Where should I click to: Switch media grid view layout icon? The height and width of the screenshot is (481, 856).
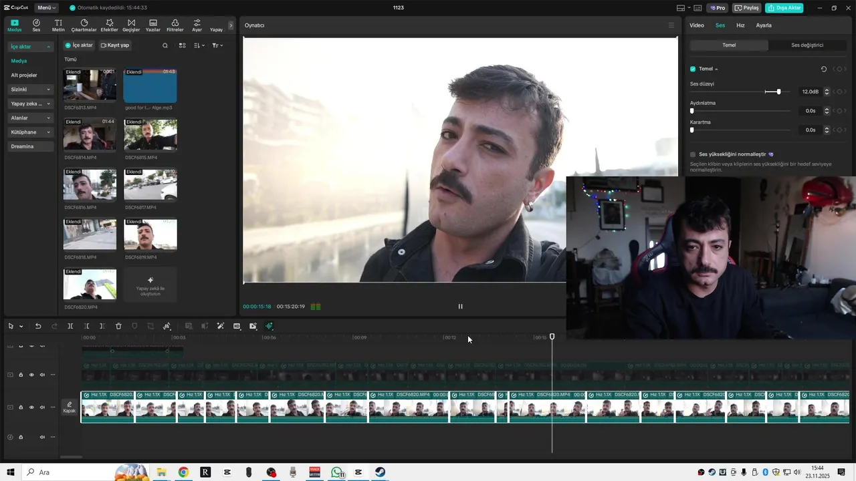point(182,45)
